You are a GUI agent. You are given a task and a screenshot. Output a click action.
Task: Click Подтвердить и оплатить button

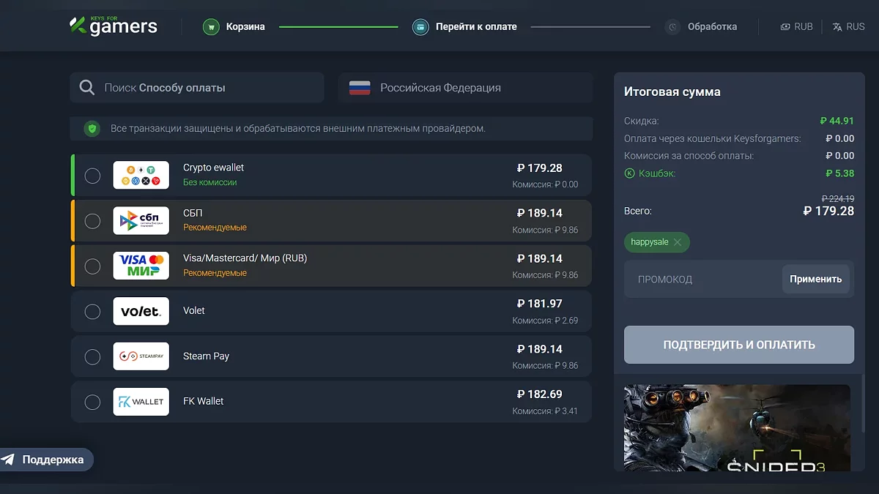click(738, 345)
